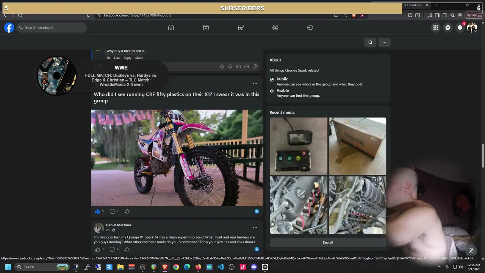The image size is (485, 273).
Task: Open File Explorer from the taskbar
Action: tap(120, 267)
